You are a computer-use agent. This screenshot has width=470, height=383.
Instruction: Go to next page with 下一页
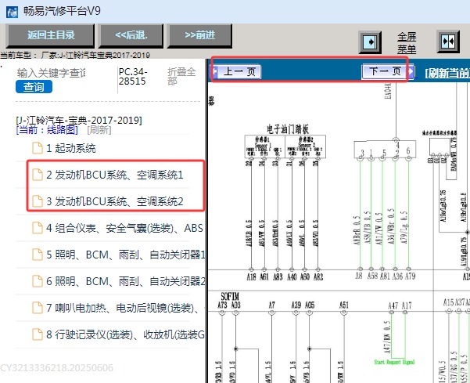tap(388, 71)
